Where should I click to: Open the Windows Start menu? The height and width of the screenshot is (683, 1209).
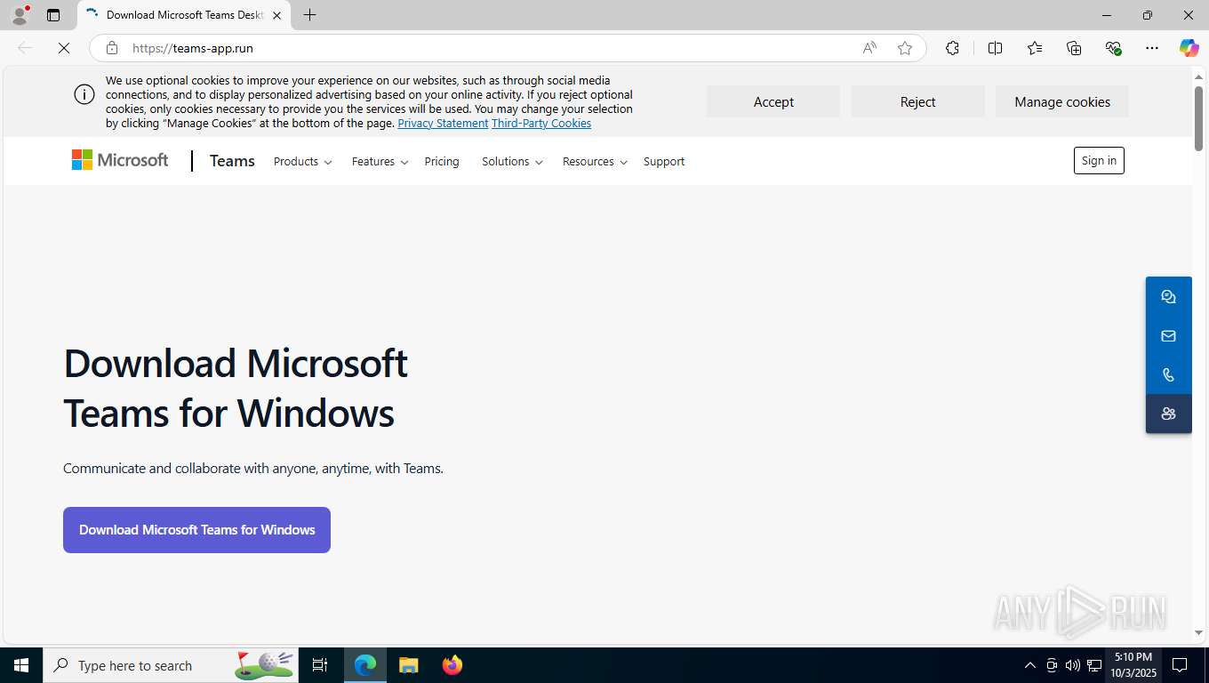21,665
